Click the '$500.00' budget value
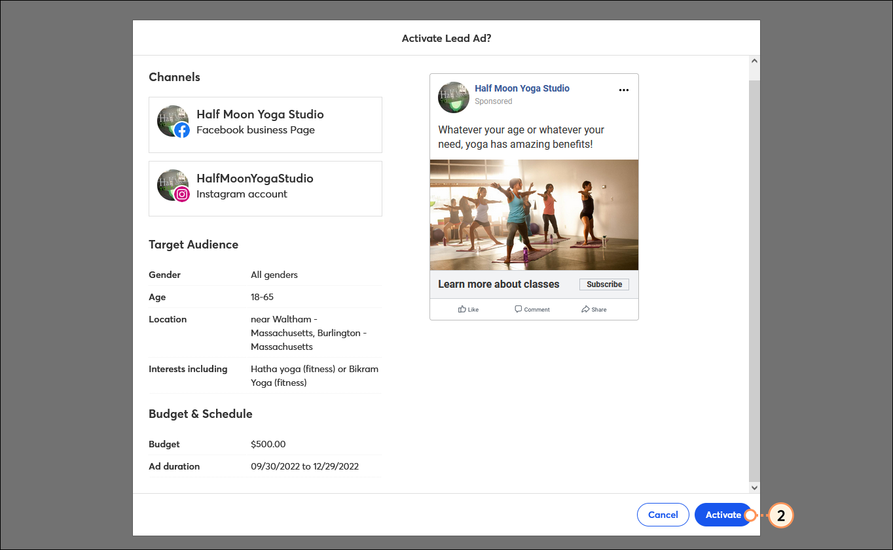 click(268, 444)
